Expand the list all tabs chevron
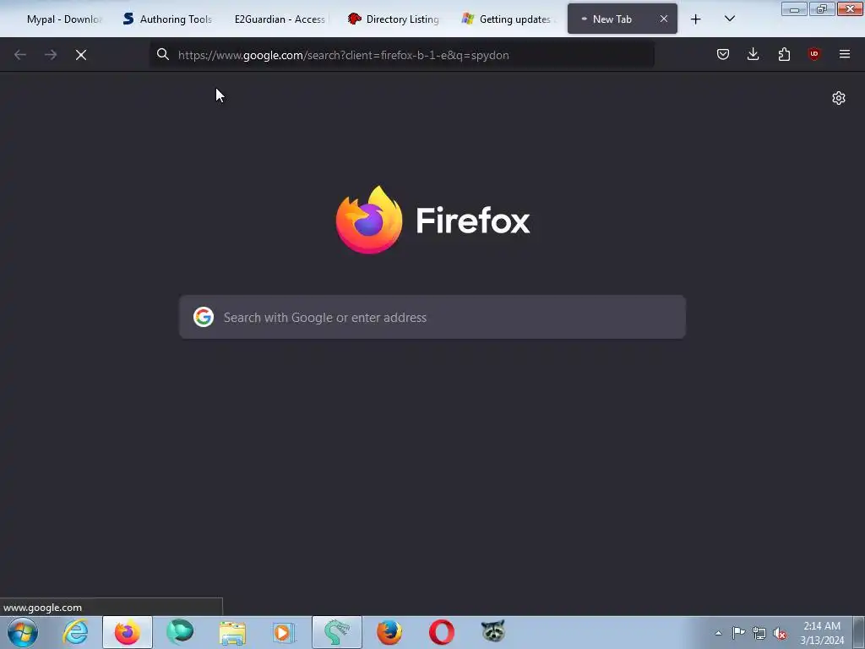 click(729, 19)
